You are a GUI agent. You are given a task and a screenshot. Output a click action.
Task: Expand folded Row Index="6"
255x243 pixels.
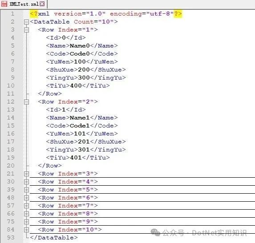coord(26,198)
